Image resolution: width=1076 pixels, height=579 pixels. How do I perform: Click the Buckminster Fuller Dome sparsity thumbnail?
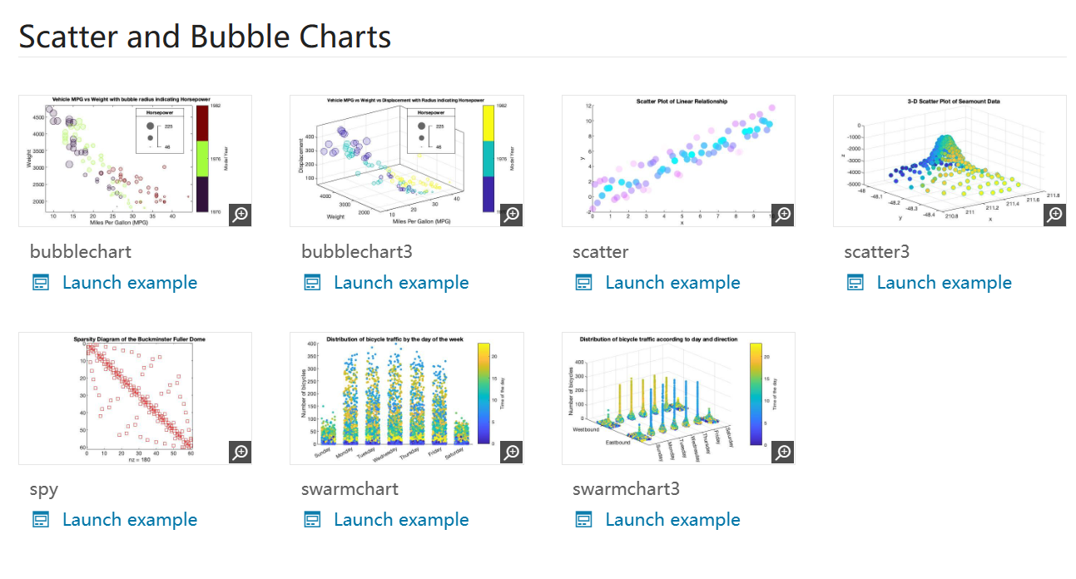(125, 398)
